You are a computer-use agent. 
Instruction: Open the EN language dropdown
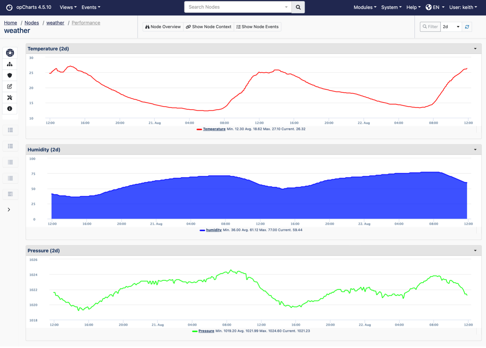point(438,7)
